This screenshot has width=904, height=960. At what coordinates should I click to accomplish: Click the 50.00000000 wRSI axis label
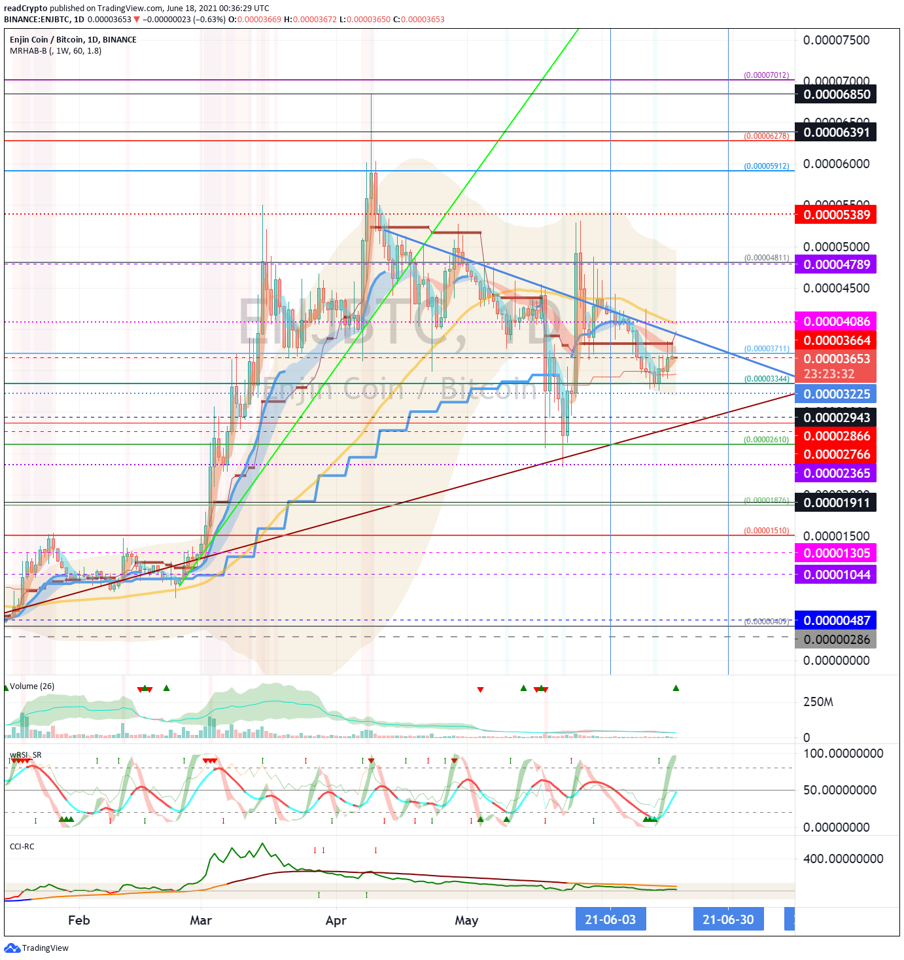pos(840,790)
